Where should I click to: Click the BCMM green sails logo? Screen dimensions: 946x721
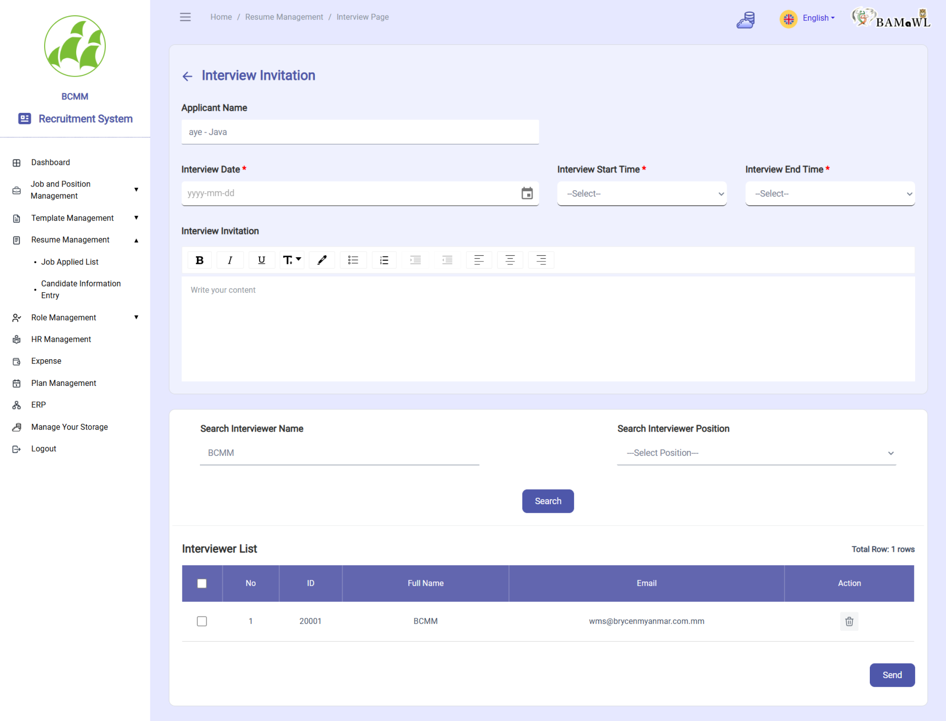[x=75, y=46]
